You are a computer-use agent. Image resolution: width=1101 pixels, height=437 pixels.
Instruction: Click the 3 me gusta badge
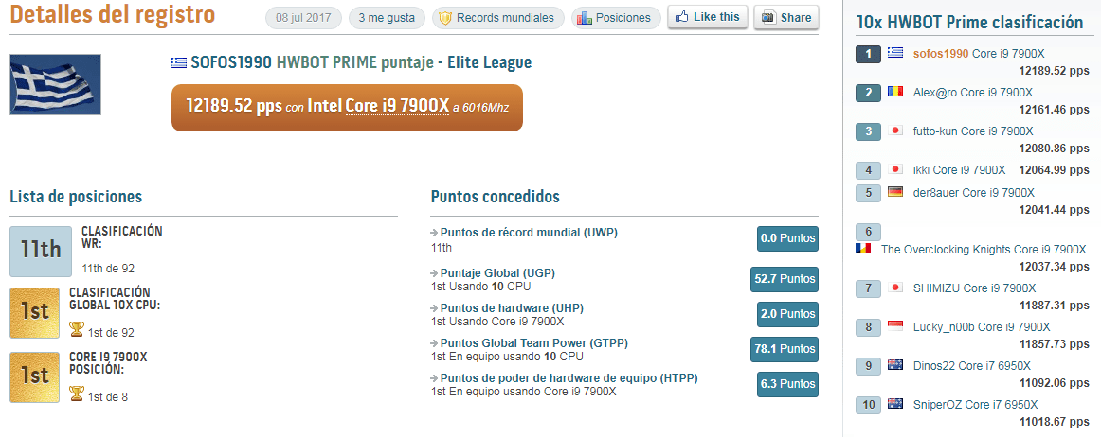387,18
